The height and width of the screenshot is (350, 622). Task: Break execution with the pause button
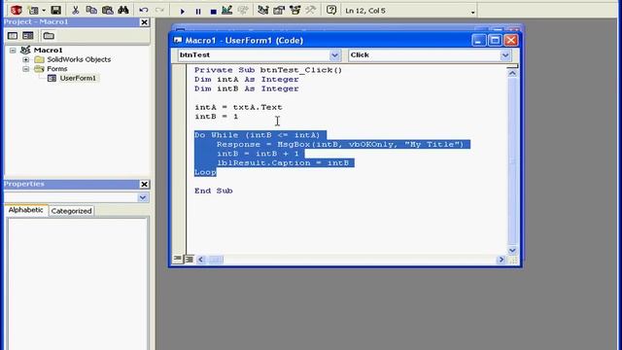pos(198,11)
